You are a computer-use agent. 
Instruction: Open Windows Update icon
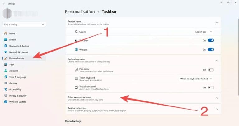(x=5, y=102)
